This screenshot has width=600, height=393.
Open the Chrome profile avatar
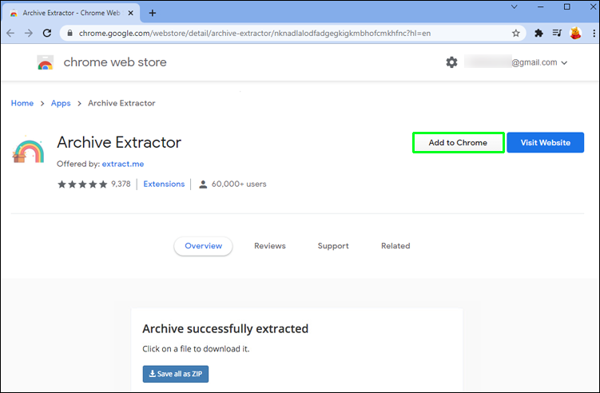574,34
